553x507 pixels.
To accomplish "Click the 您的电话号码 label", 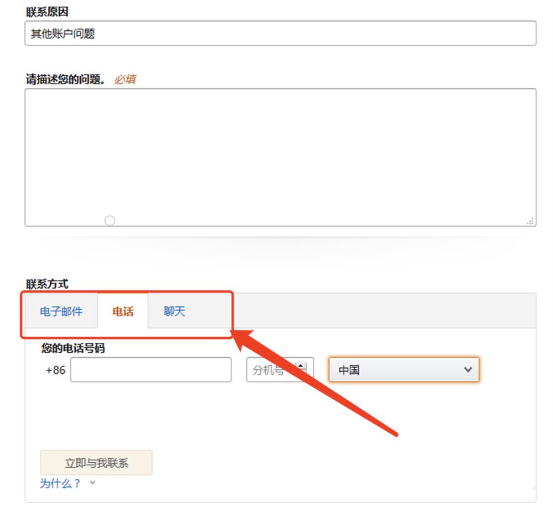I will [73, 348].
